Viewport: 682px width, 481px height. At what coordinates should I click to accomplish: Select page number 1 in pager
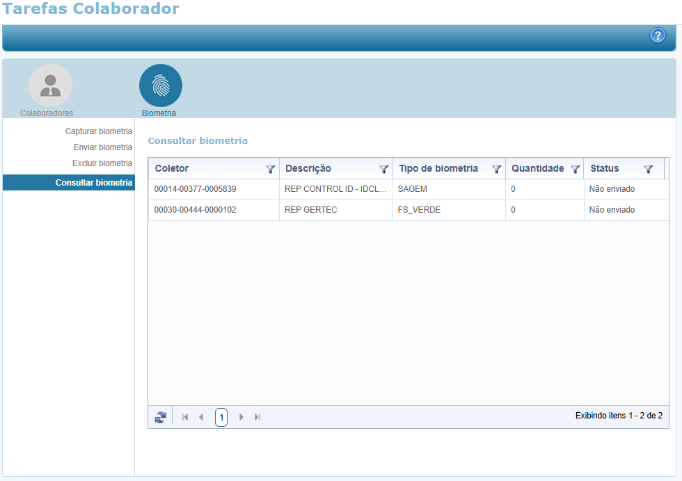pos(221,418)
